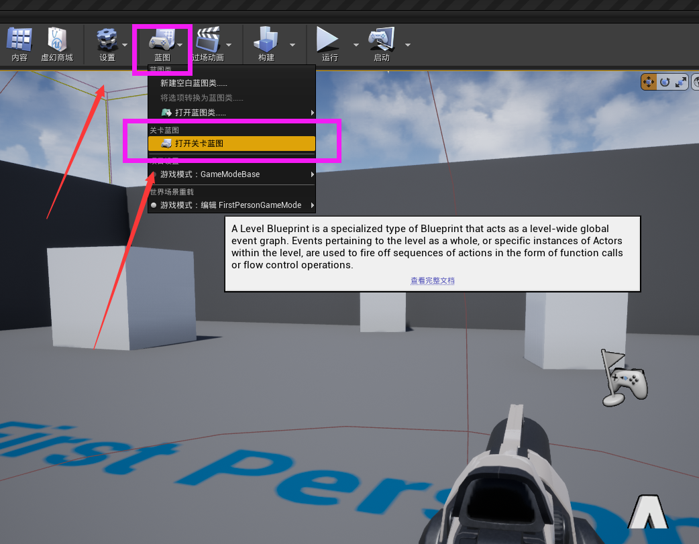
Task: Open 游戏模式：编辑 FirstPersonGameMode submenu
Action: tap(232, 205)
